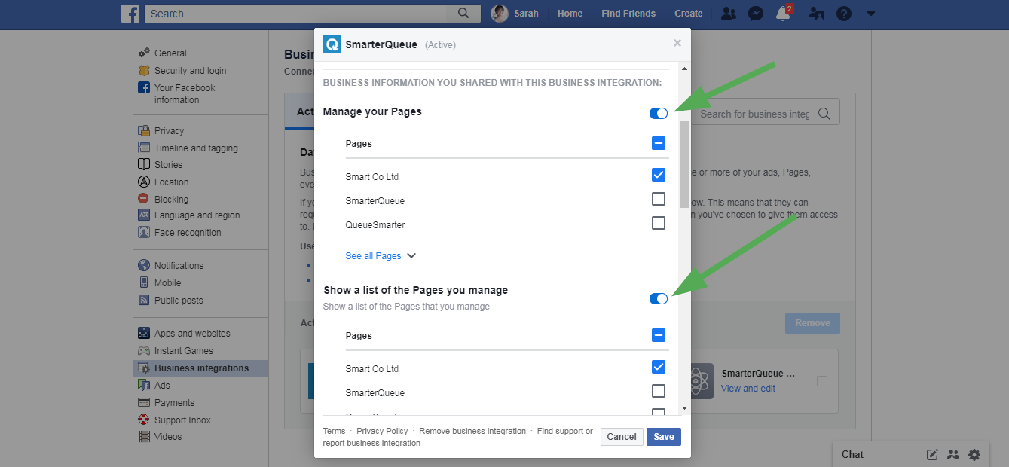Check the SmarterQueue page checkbox
Screen dimensions: 1009x467
[x=659, y=198]
